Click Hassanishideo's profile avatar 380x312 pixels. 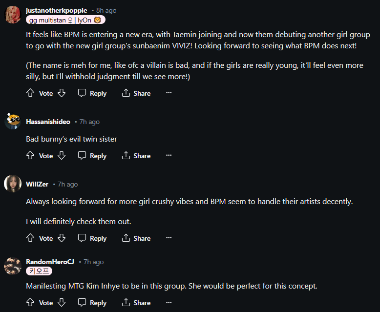(13, 122)
